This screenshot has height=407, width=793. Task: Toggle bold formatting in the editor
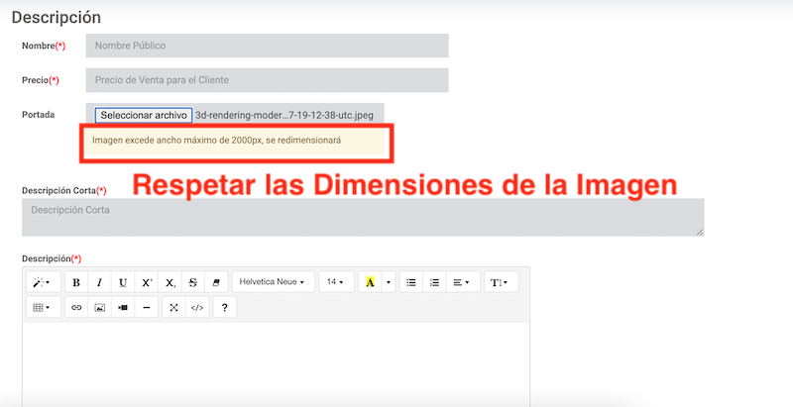pos(76,282)
